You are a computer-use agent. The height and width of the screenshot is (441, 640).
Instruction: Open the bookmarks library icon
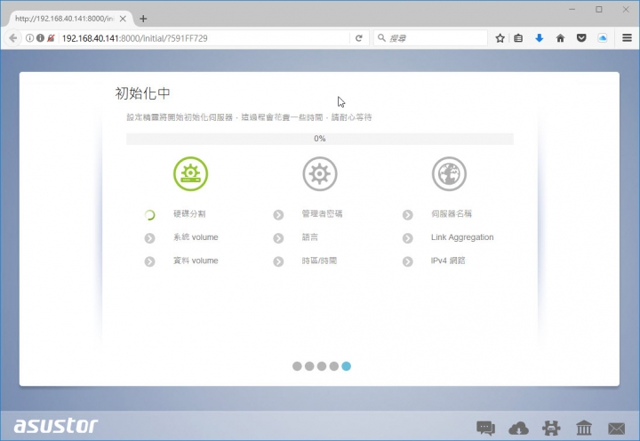coord(518,38)
